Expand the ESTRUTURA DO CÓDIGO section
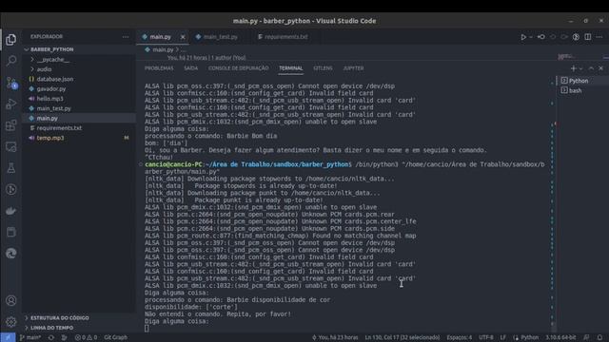The width and height of the screenshot is (609, 342). coord(79,318)
